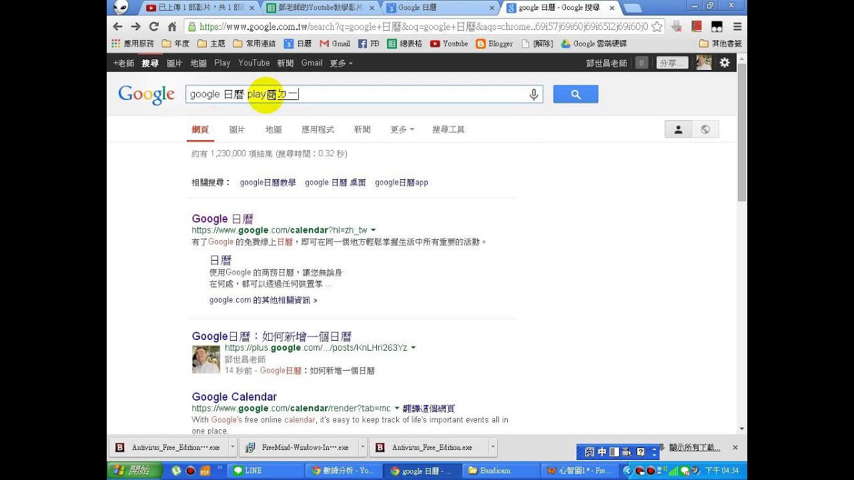Switch to the 鄧老師的Youtube教學影片 tab

[x=320, y=8]
